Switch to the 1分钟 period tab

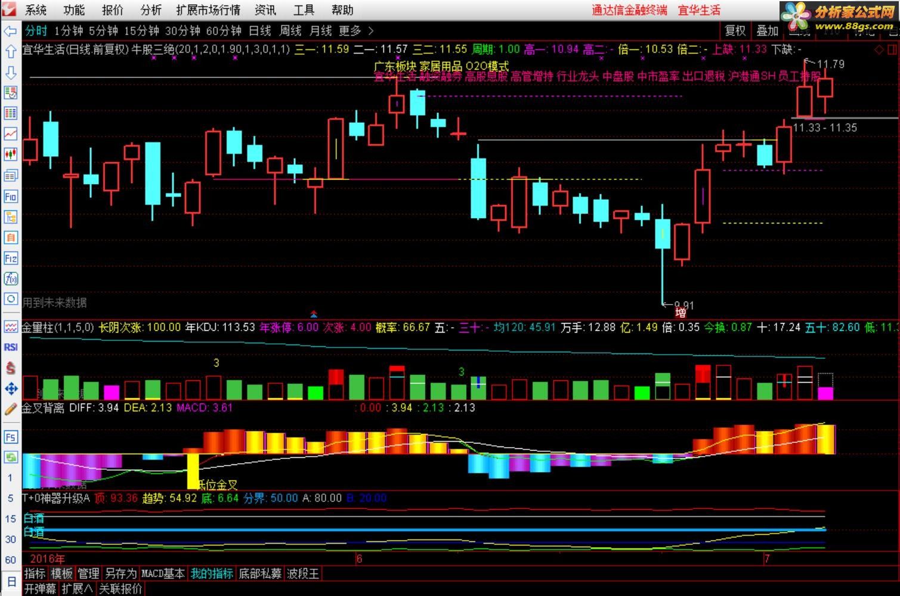pyautogui.click(x=69, y=31)
